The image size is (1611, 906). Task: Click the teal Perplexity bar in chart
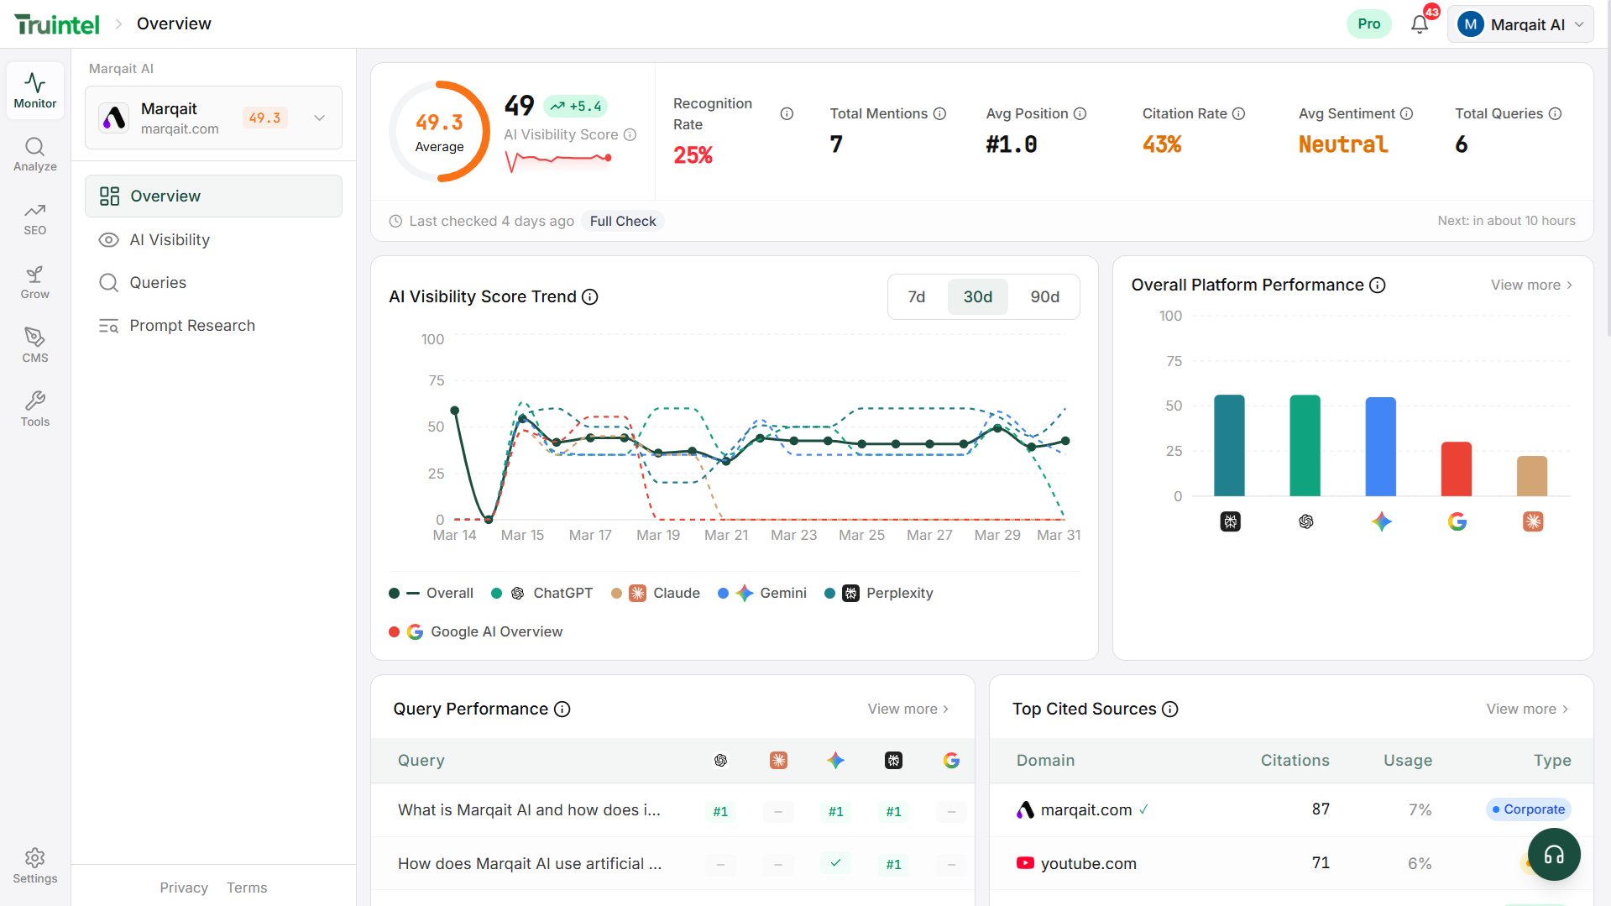pos(1230,446)
